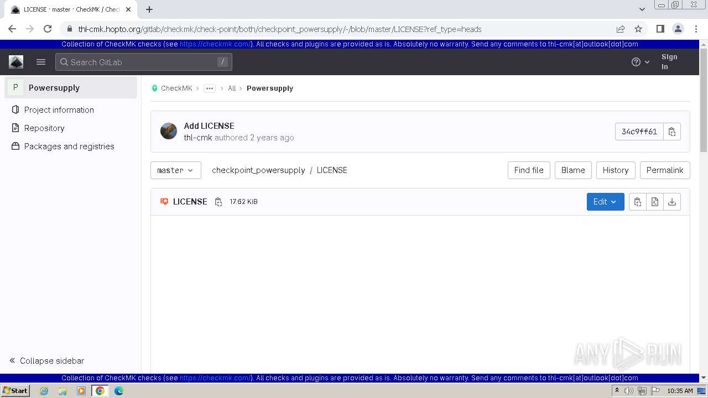Open Add LICENSE commit link
This screenshot has height=398, width=708.
(x=209, y=125)
